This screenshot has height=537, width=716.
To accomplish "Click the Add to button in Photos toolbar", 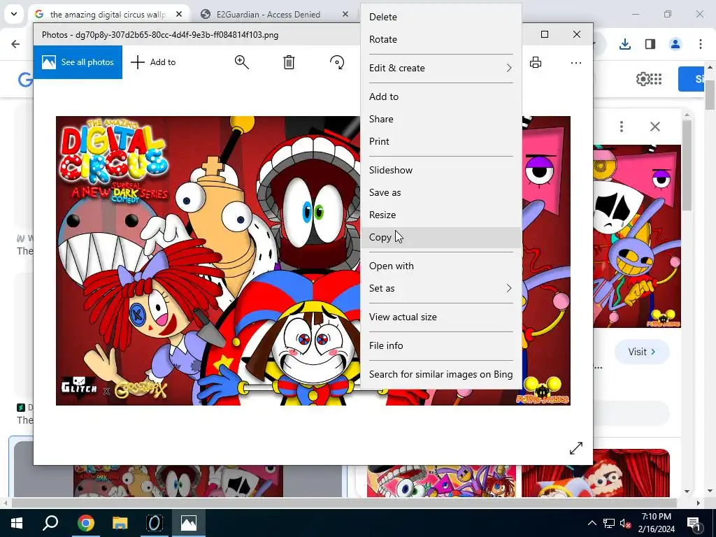I will click(153, 62).
